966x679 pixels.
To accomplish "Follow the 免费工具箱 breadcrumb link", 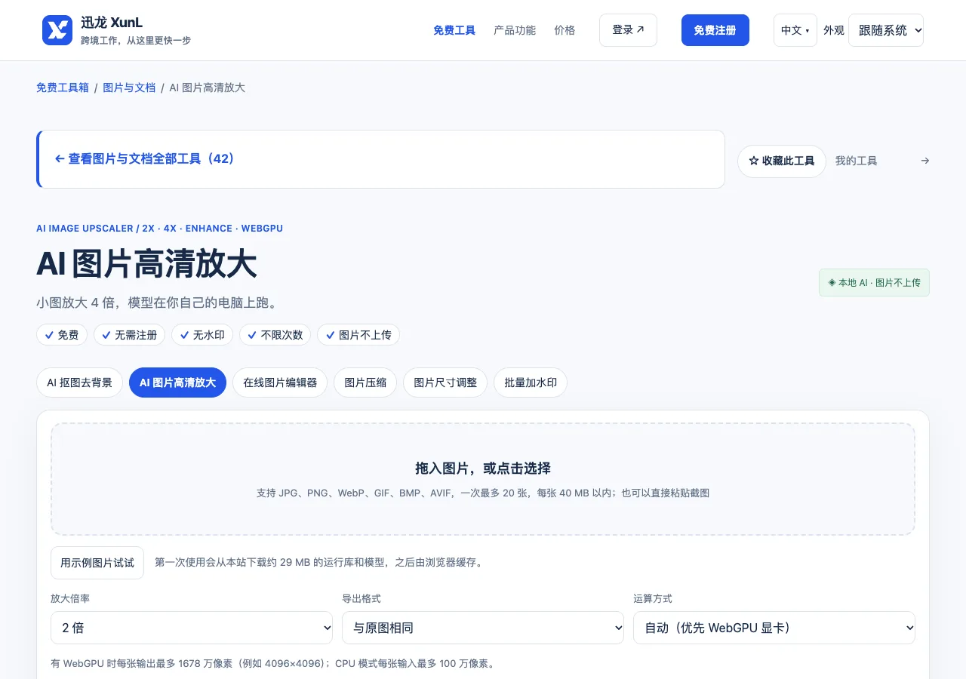I will (x=63, y=88).
